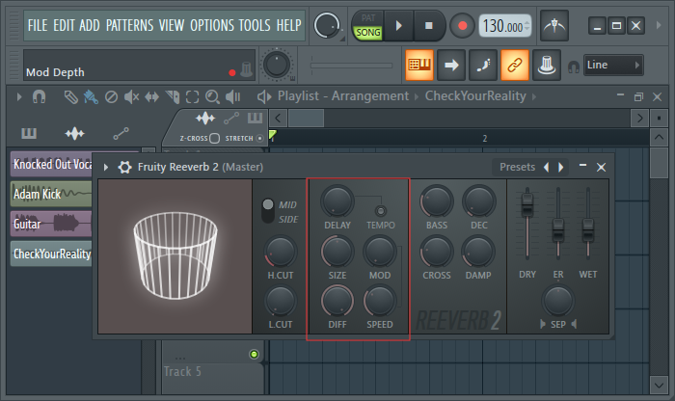Viewport: 675px width, 401px height.
Task: Expand the Reeverb plugin menu arrow
Action: point(106,167)
